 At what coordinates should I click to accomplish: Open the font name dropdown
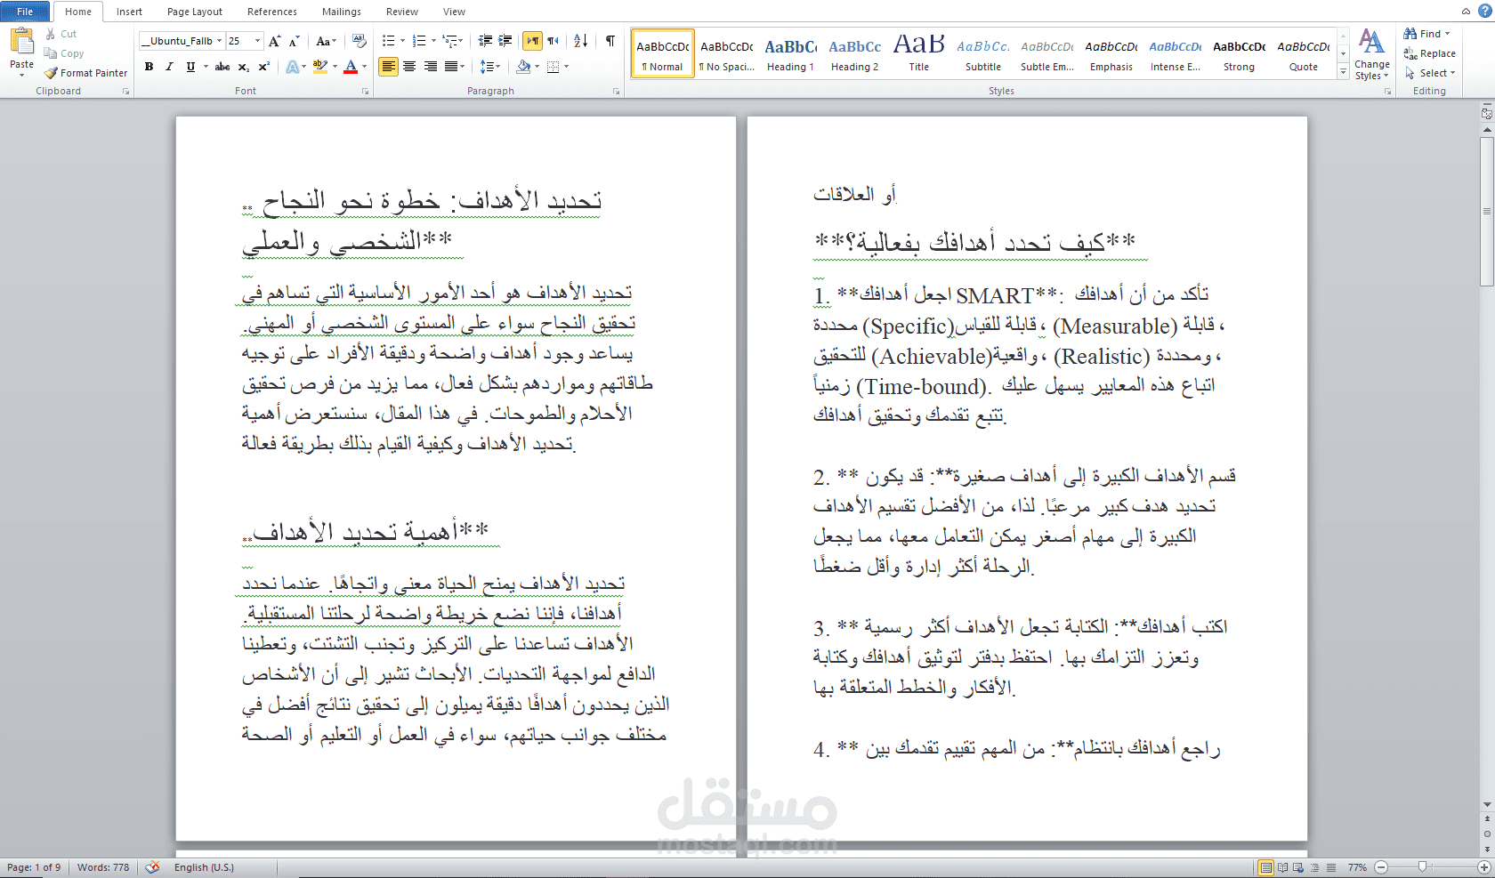[220, 41]
